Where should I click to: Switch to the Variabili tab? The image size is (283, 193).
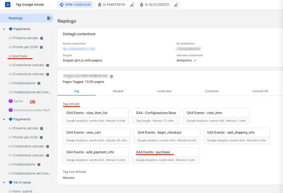point(118,91)
